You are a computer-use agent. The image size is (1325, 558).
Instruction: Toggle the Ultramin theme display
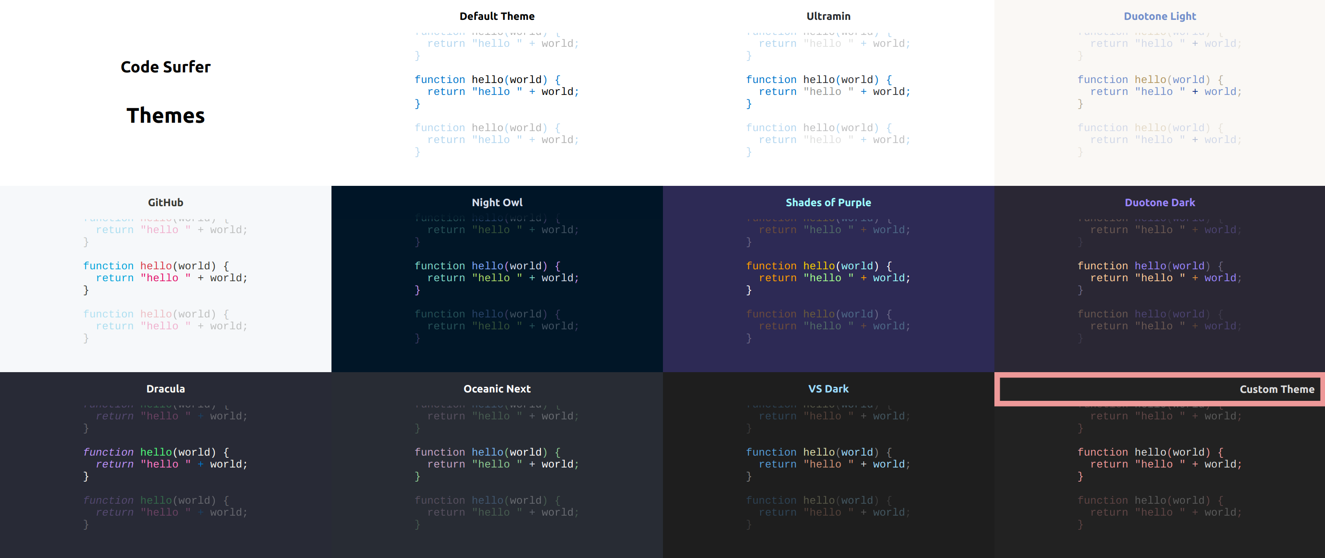(x=828, y=15)
